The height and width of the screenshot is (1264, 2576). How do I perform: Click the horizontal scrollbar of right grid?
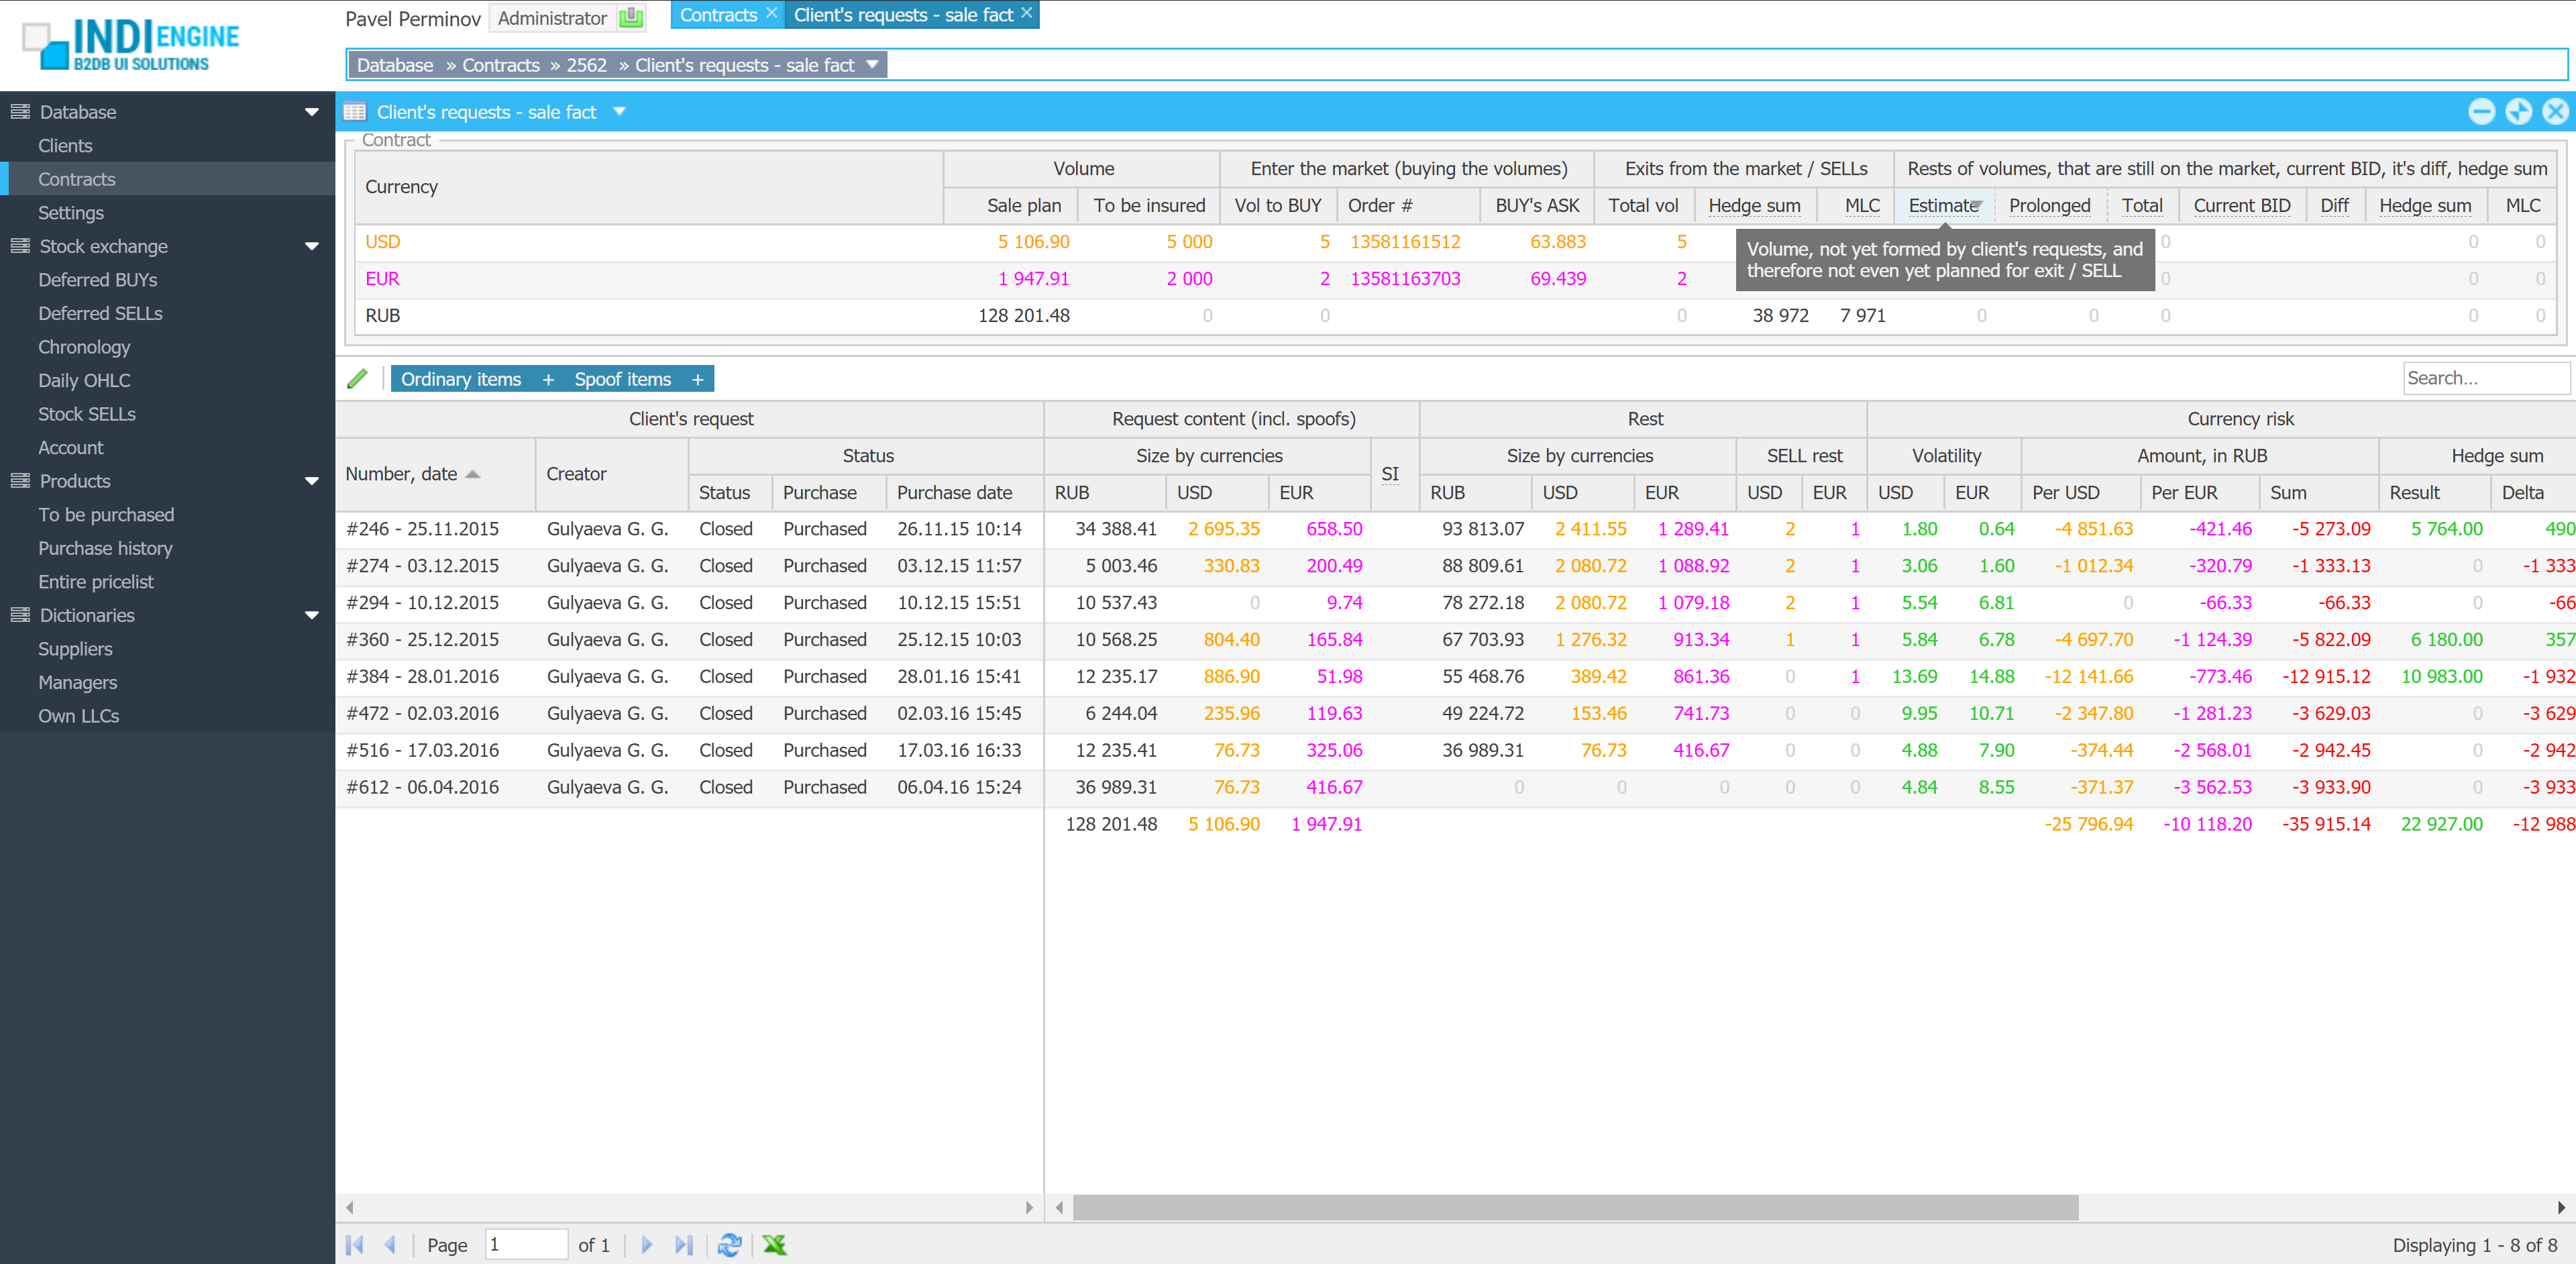[1575, 1207]
